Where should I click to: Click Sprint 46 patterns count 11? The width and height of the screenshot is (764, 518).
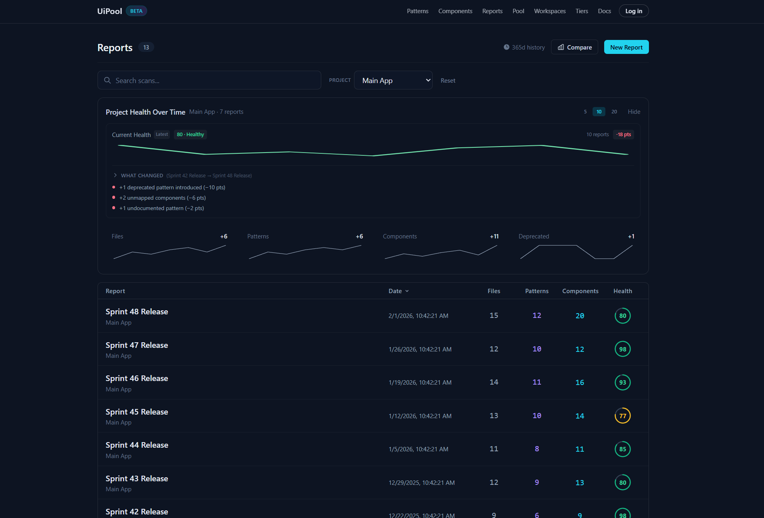tap(537, 382)
